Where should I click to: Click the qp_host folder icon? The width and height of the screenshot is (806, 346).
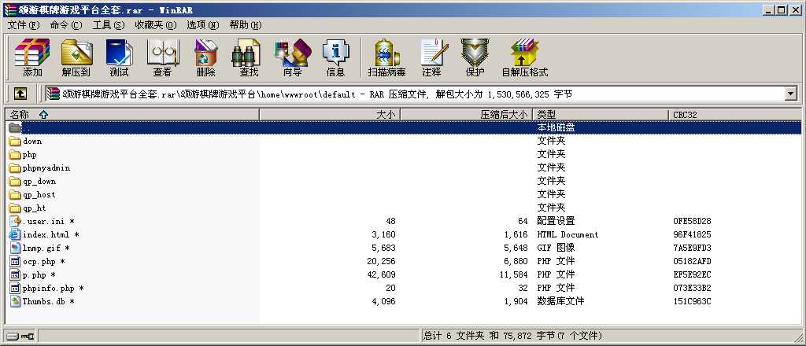click(14, 194)
